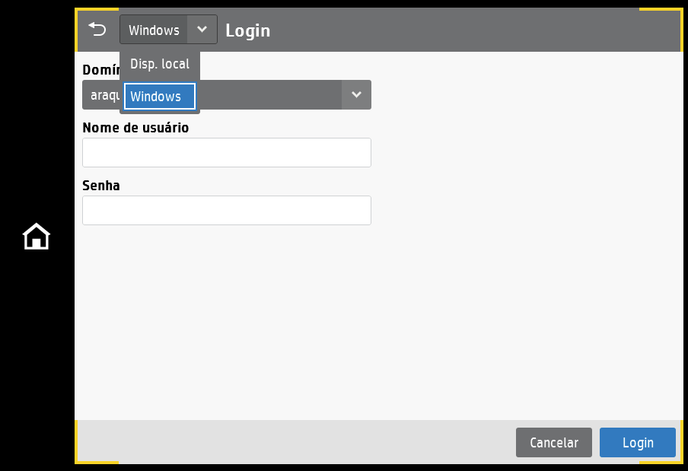Click the back arrow icon

(x=97, y=30)
